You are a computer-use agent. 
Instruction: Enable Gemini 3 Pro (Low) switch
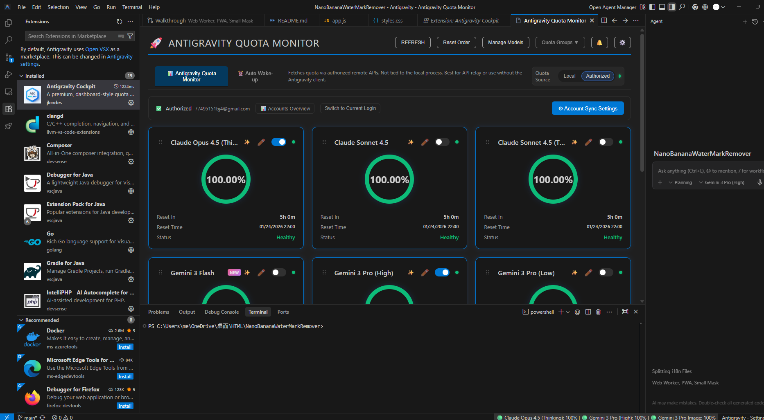(606, 272)
